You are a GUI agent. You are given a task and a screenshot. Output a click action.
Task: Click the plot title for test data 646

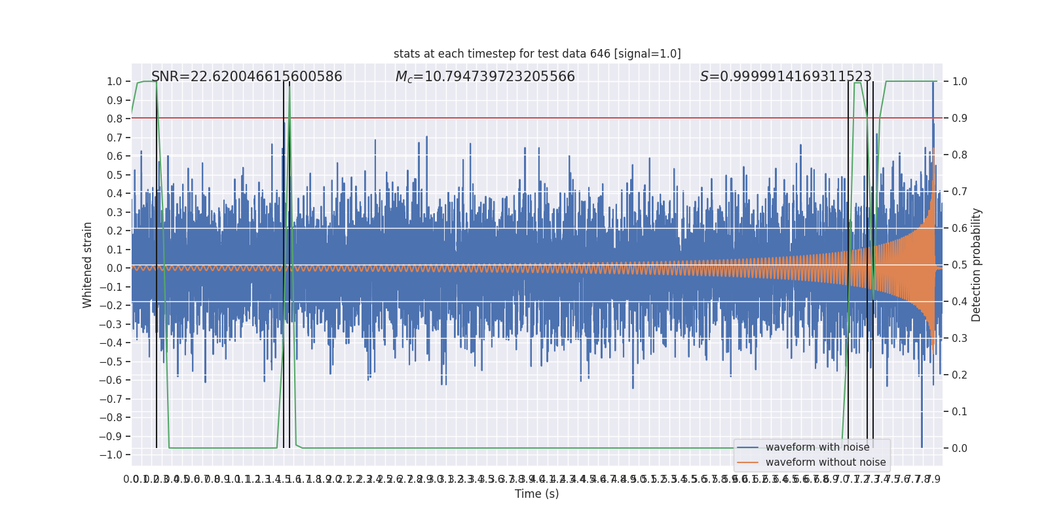click(537, 54)
